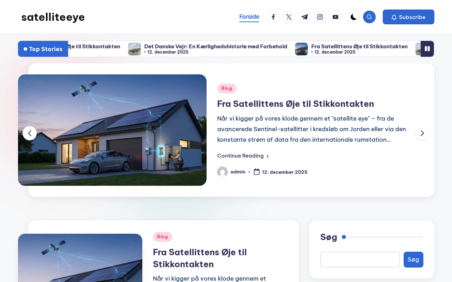Click Continue Reading link
Screen dimensions: 452x282
(243, 156)
